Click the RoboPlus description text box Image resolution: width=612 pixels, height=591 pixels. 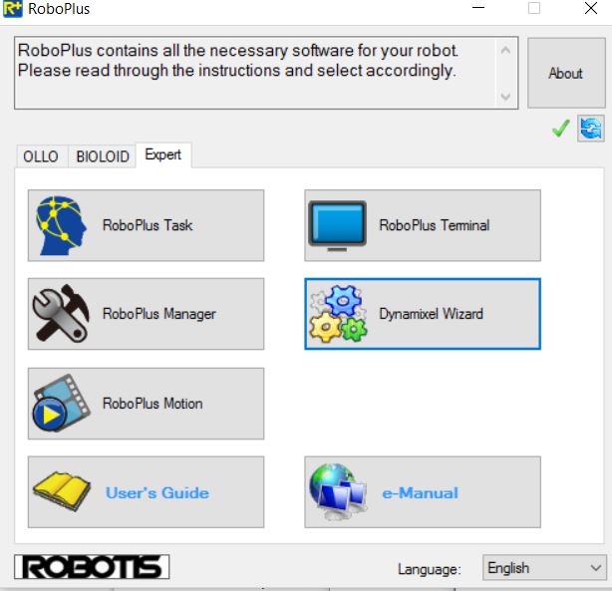pos(266,73)
